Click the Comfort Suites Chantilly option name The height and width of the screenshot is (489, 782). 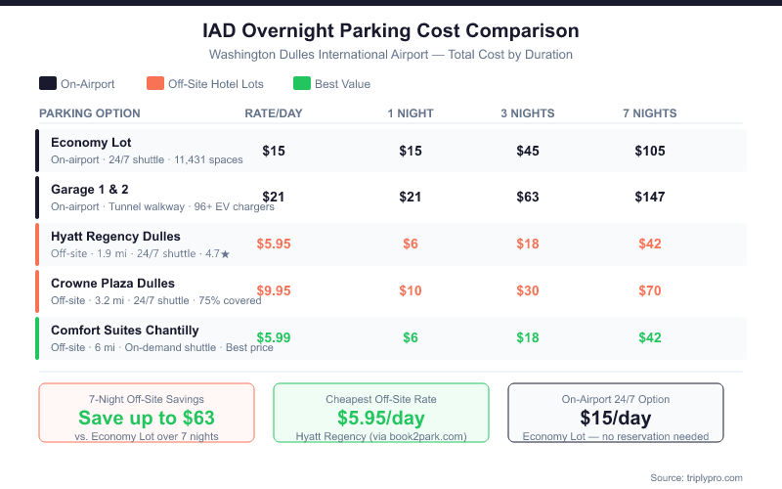coord(124,331)
